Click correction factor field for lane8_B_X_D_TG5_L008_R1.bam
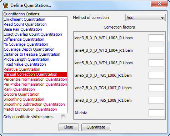This screenshot has width=170, height=136. [x=156, y=100]
